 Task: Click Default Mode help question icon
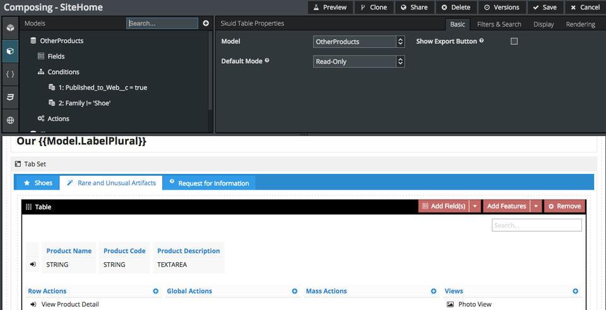pyautogui.click(x=267, y=60)
